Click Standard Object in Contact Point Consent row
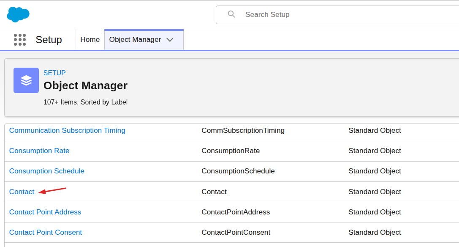The width and height of the screenshot is (459, 247). point(375,232)
